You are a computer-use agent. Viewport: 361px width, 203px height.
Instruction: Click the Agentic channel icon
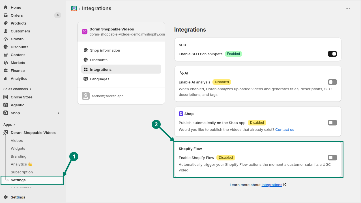coord(6,105)
